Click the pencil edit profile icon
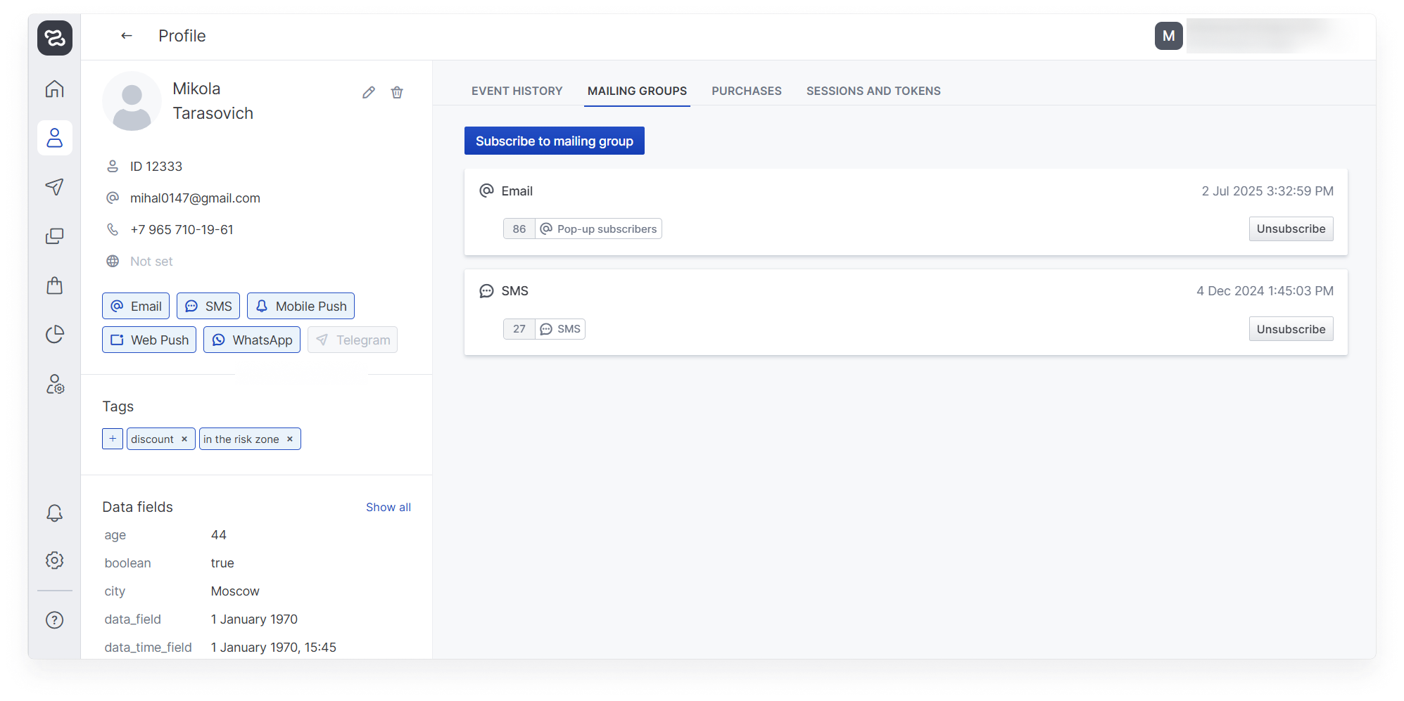 point(368,93)
